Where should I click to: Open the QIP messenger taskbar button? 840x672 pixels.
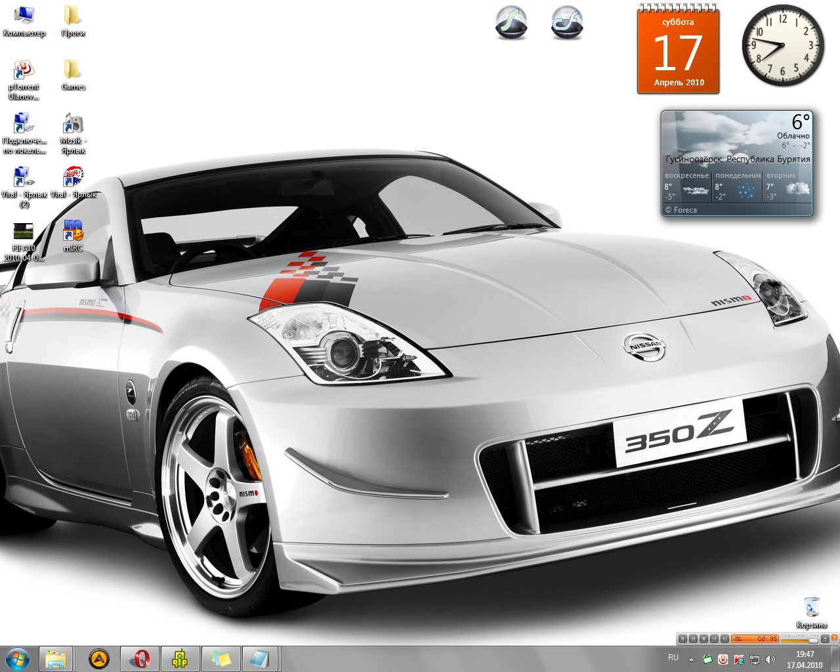tap(179, 658)
